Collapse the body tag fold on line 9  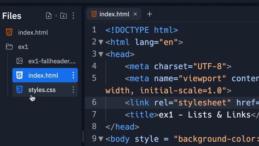[101, 139]
